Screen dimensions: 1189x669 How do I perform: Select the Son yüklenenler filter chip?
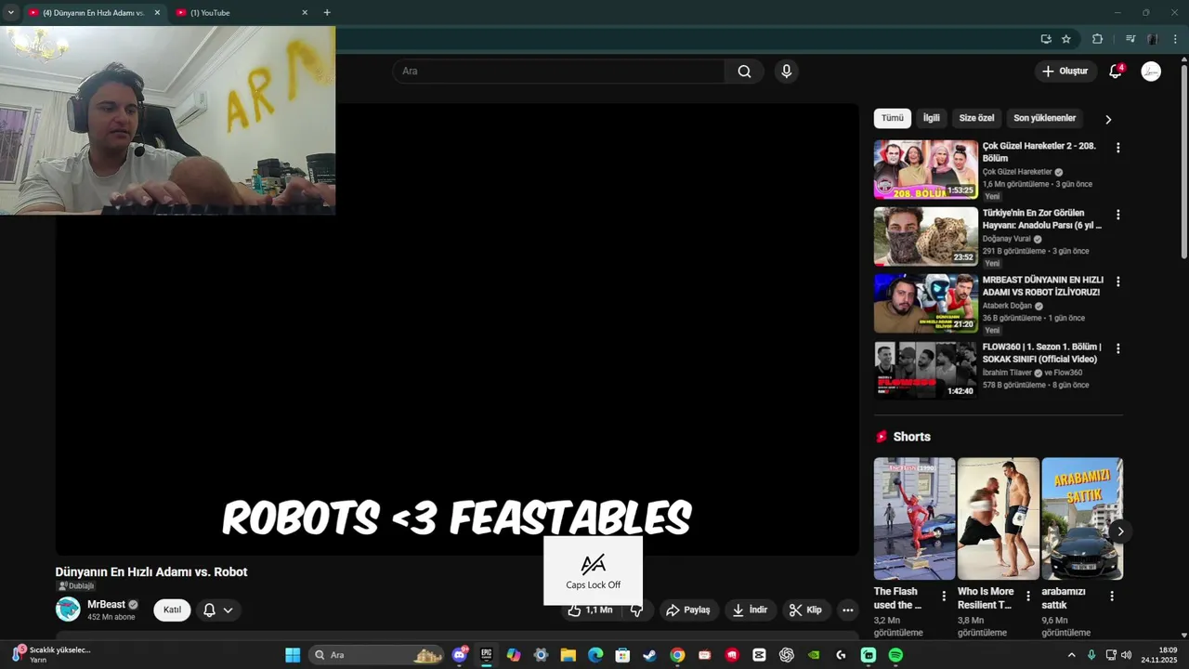(1044, 118)
